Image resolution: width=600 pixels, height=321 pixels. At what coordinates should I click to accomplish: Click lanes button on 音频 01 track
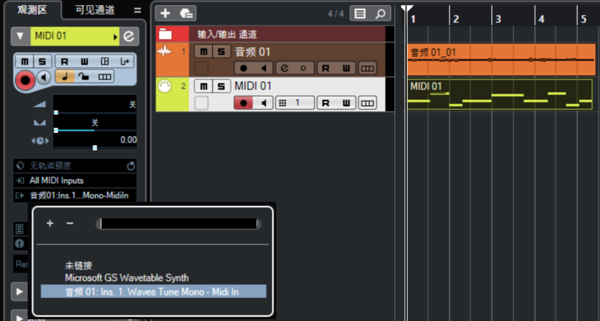367,68
